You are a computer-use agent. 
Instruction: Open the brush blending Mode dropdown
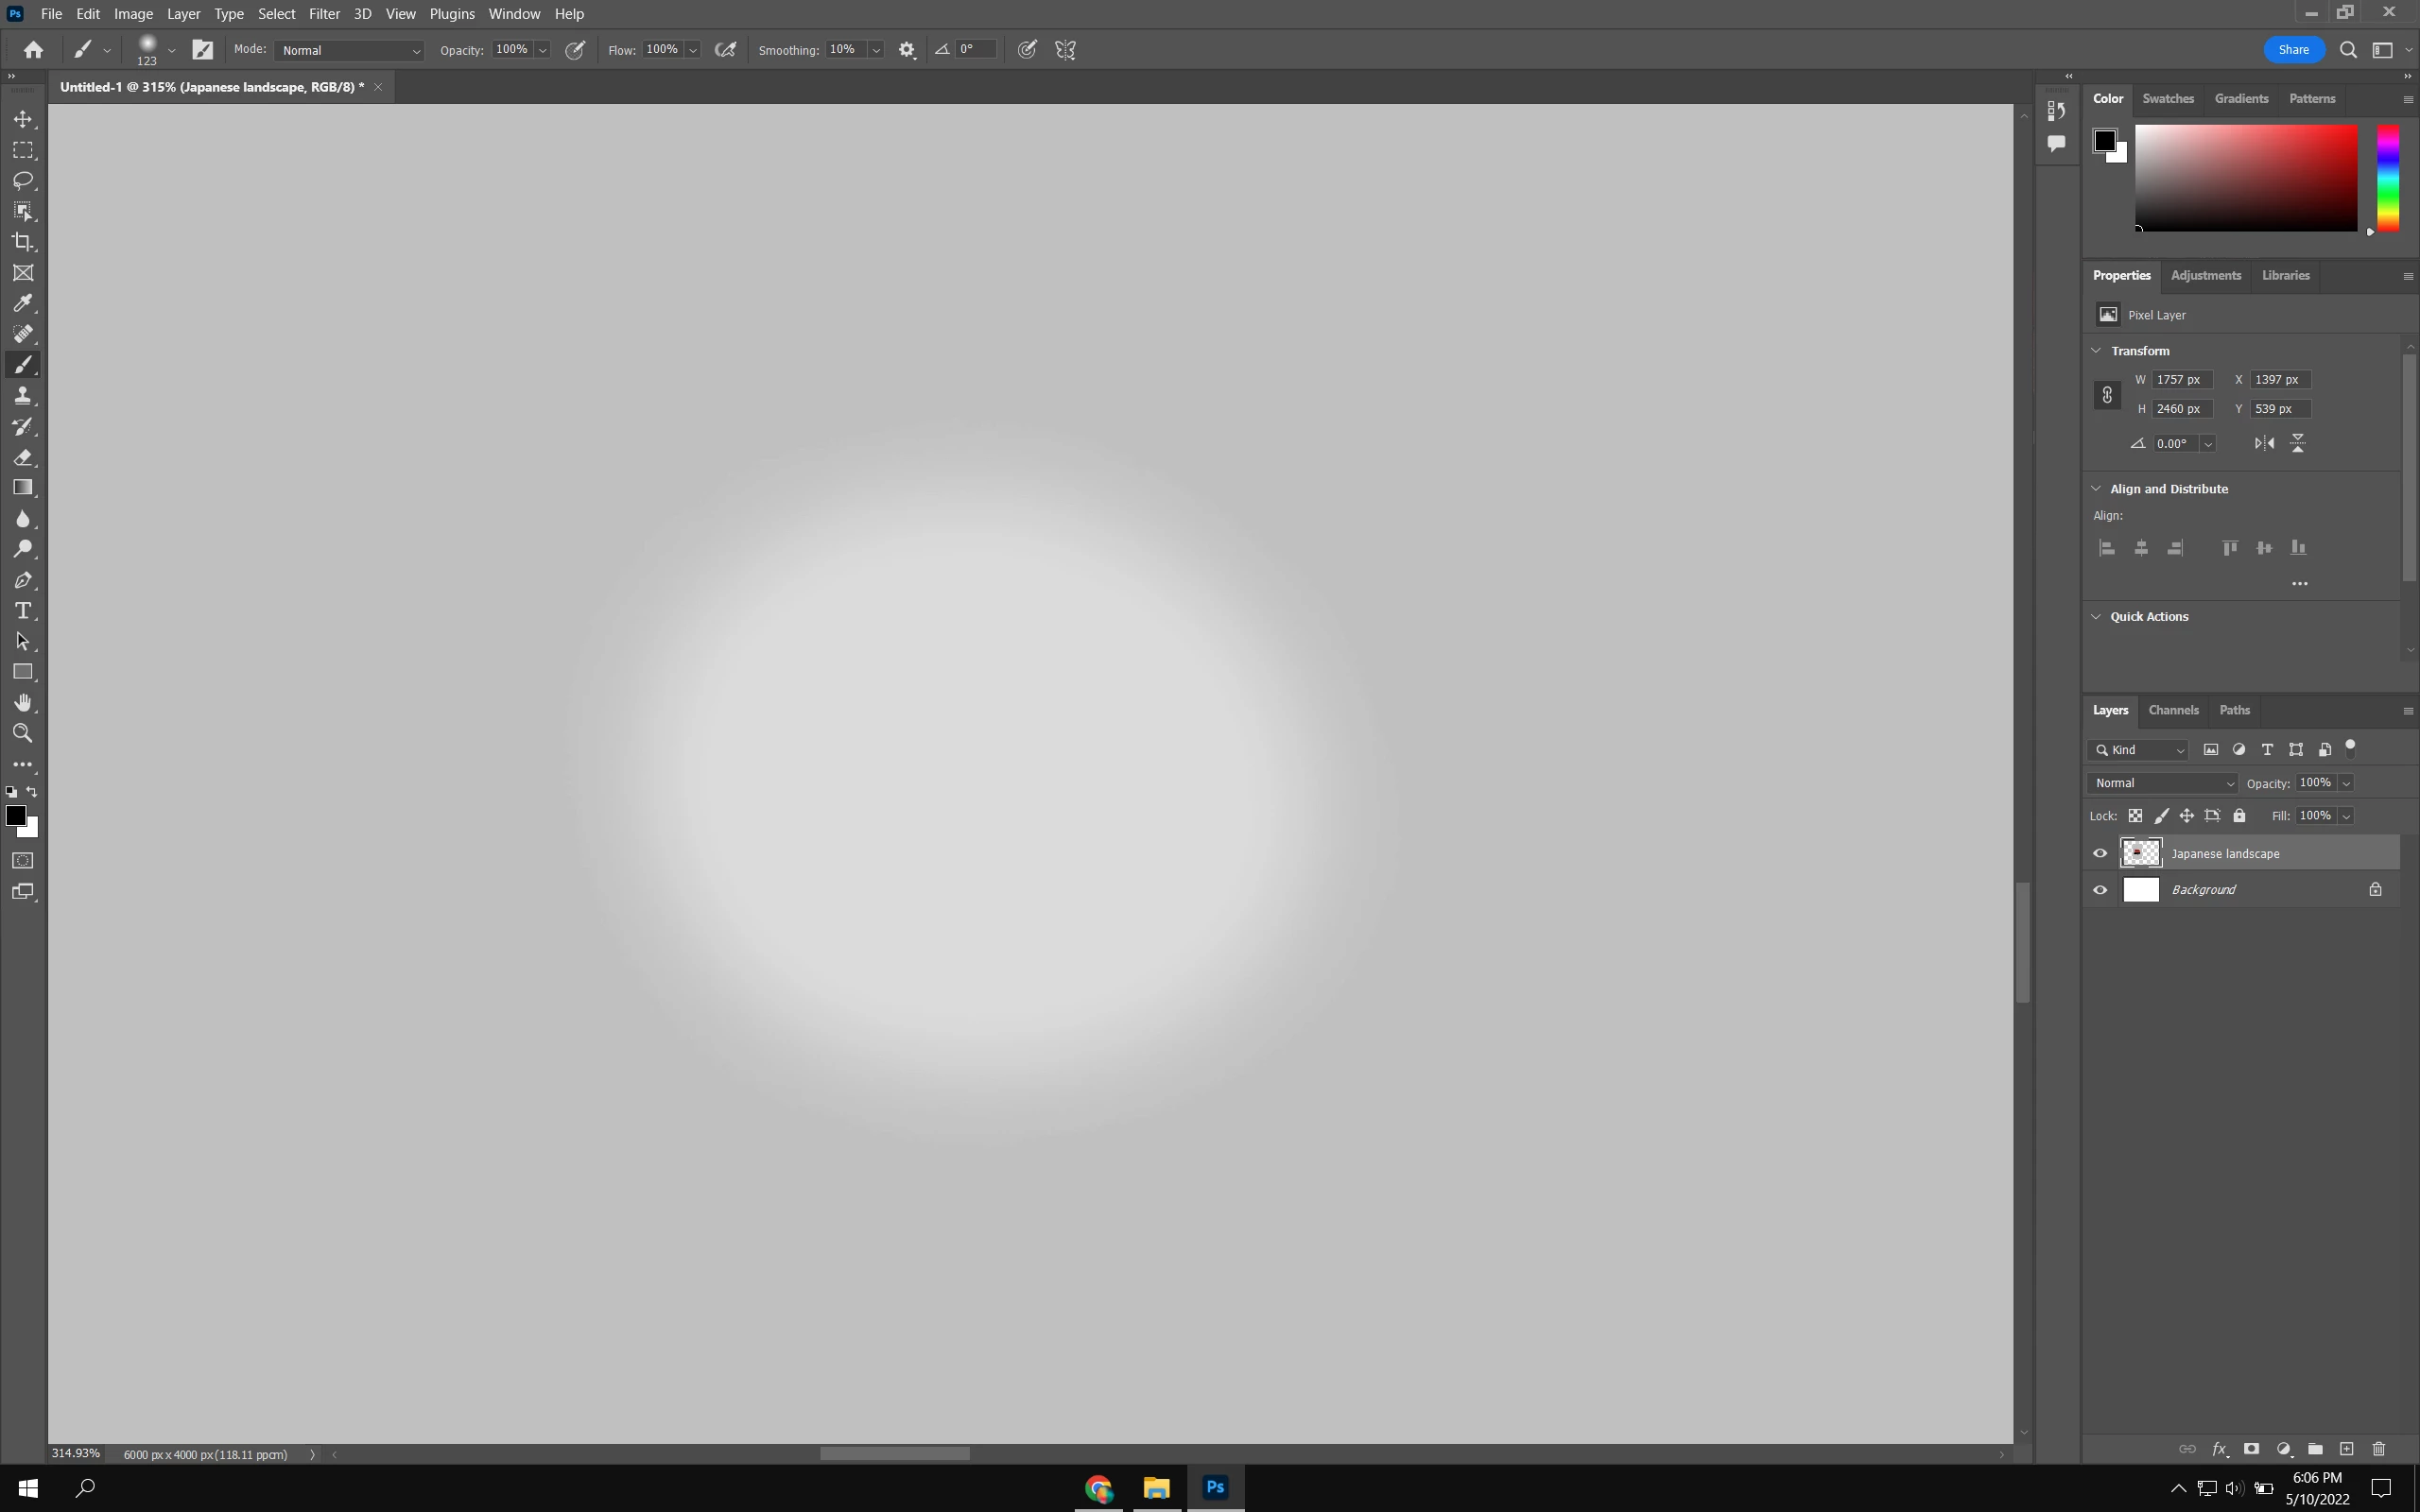pos(349,50)
